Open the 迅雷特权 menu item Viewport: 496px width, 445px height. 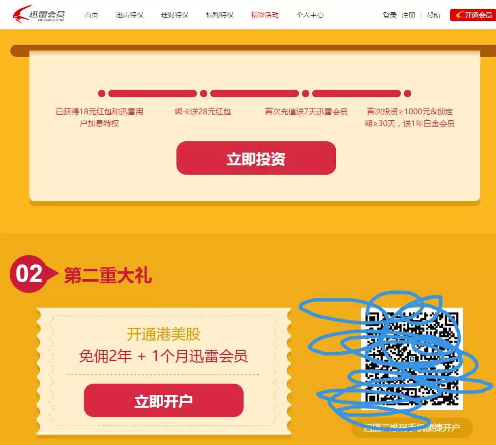[x=129, y=15]
